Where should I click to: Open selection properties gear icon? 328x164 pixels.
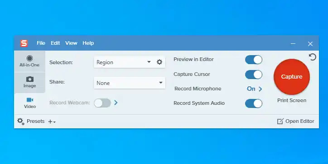pyautogui.click(x=159, y=62)
